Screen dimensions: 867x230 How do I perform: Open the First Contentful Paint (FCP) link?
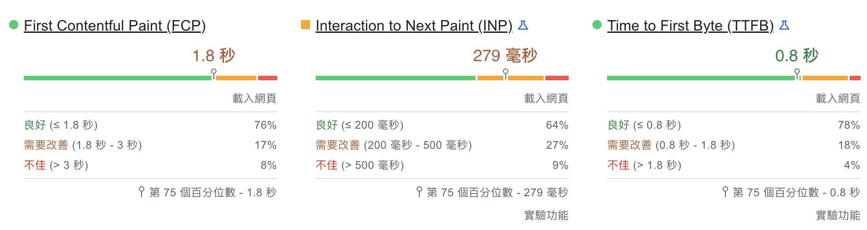point(115,26)
